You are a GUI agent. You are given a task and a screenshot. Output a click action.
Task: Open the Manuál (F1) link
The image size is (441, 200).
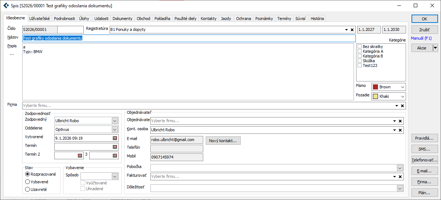(421, 38)
